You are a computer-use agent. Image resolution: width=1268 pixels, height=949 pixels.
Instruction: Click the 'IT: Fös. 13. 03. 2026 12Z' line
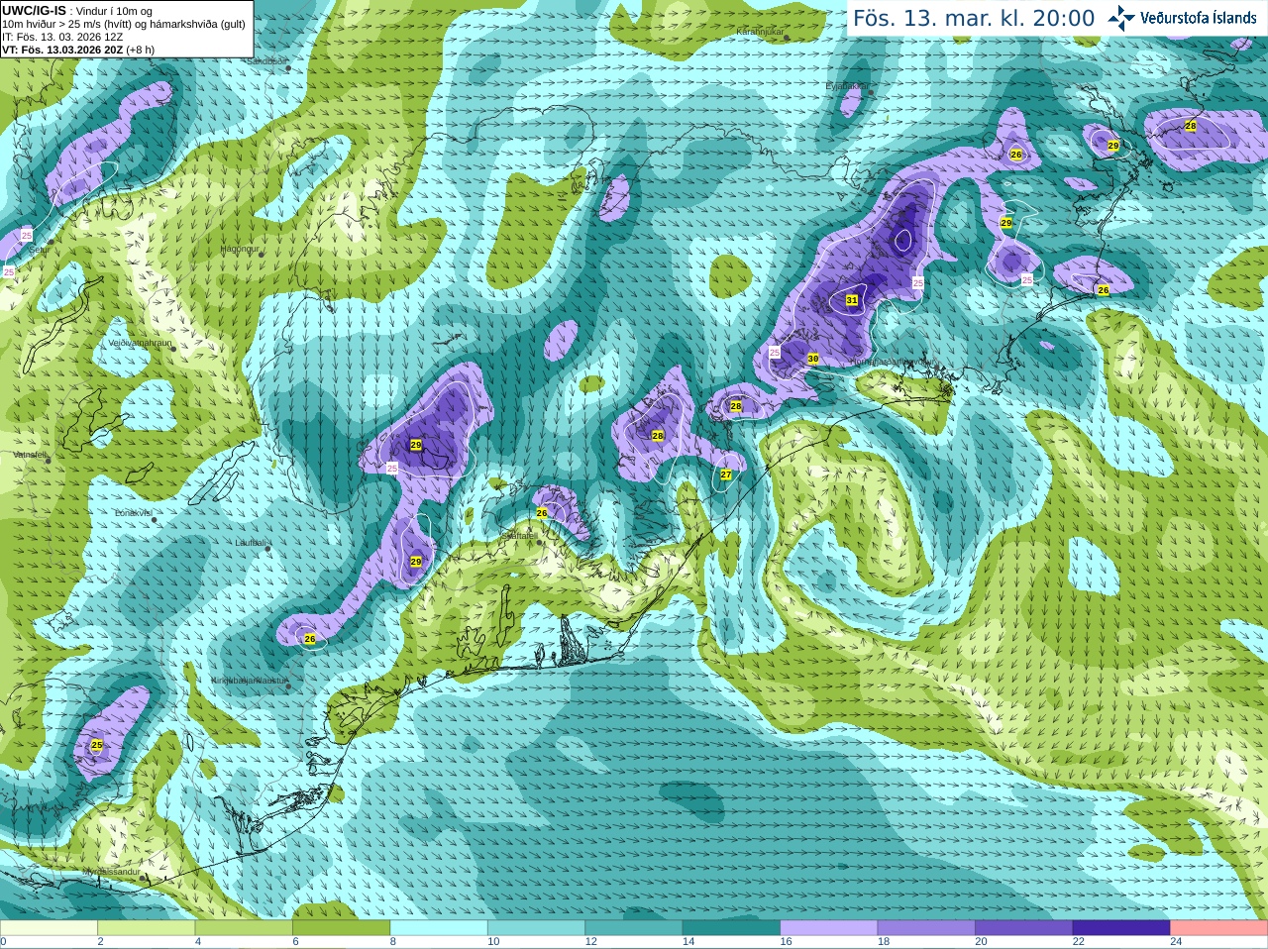pyautogui.click(x=62, y=37)
